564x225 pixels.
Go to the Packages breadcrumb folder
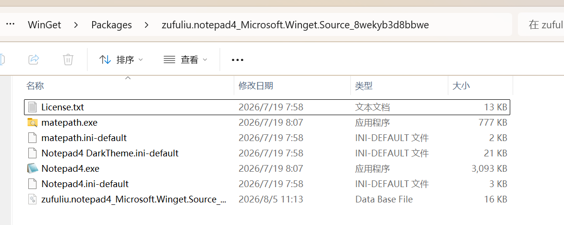[111, 25]
